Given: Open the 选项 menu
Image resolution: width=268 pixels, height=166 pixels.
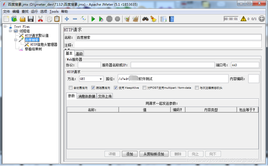Looking at the screenshot, I should [x=43, y=11].
